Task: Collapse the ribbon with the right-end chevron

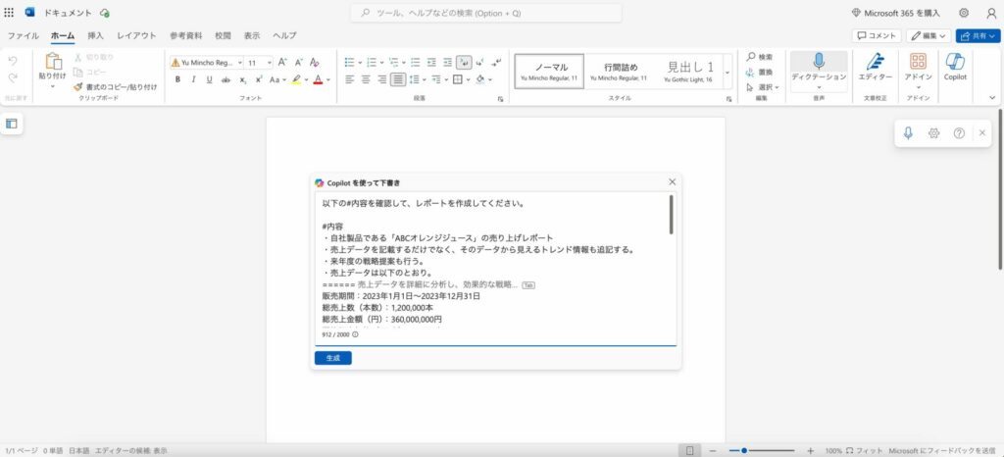Action: point(992,98)
